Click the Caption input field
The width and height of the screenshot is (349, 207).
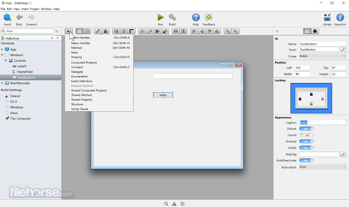click(323, 123)
